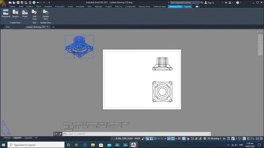Toggle PAPER space in status bar

(x=137, y=139)
